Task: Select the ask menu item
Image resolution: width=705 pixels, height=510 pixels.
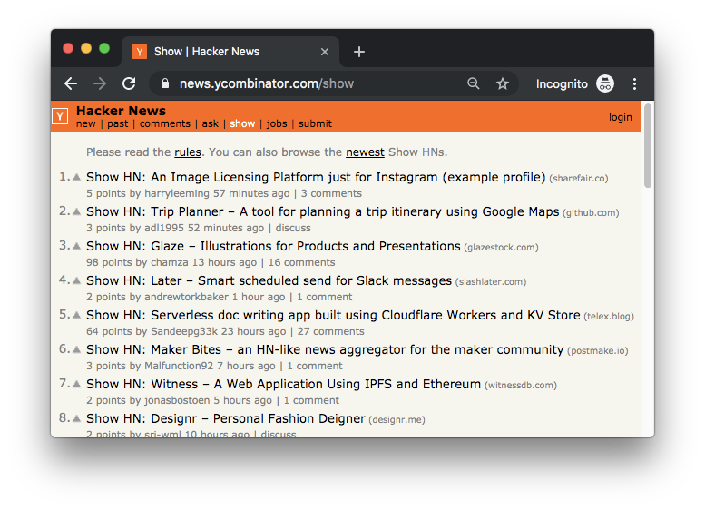Action: pos(211,123)
